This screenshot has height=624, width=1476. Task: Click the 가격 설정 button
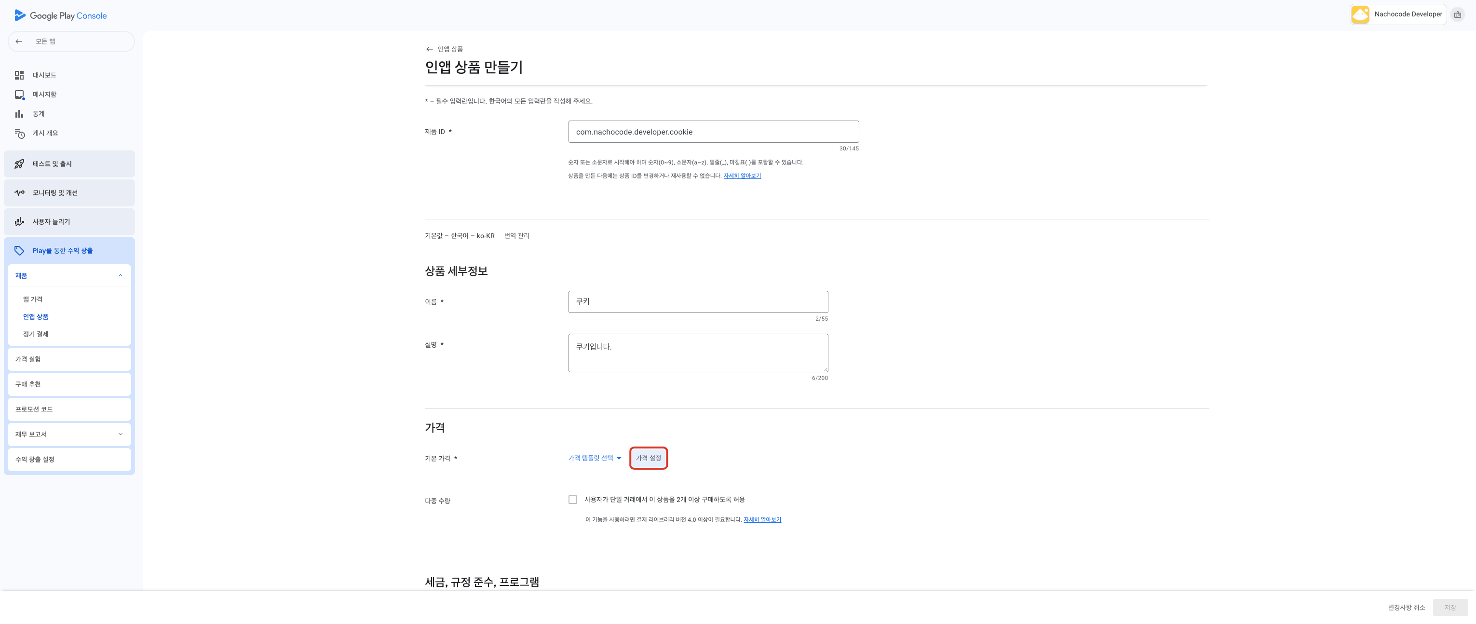pos(648,458)
